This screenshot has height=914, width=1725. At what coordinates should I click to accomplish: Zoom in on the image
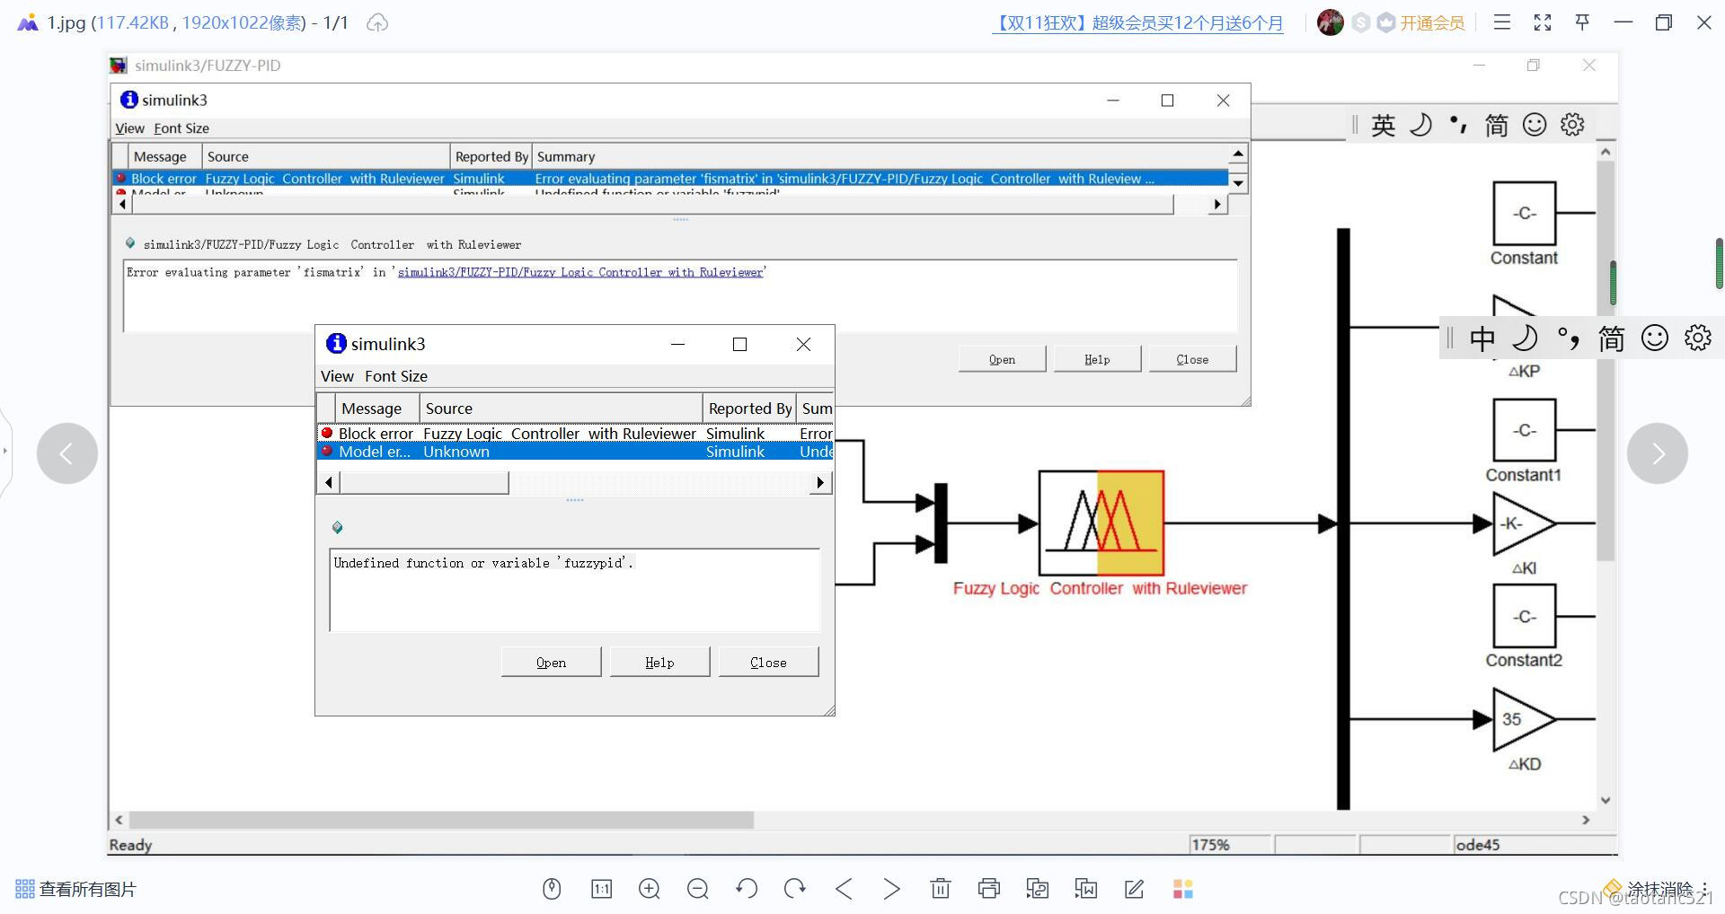pyautogui.click(x=650, y=889)
